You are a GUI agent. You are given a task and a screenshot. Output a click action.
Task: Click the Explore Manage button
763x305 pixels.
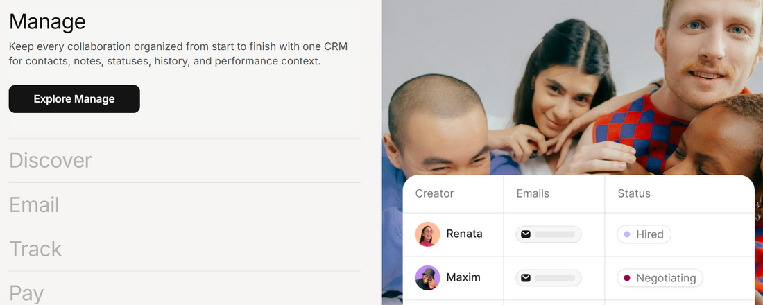pyautogui.click(x=74, y=99)
